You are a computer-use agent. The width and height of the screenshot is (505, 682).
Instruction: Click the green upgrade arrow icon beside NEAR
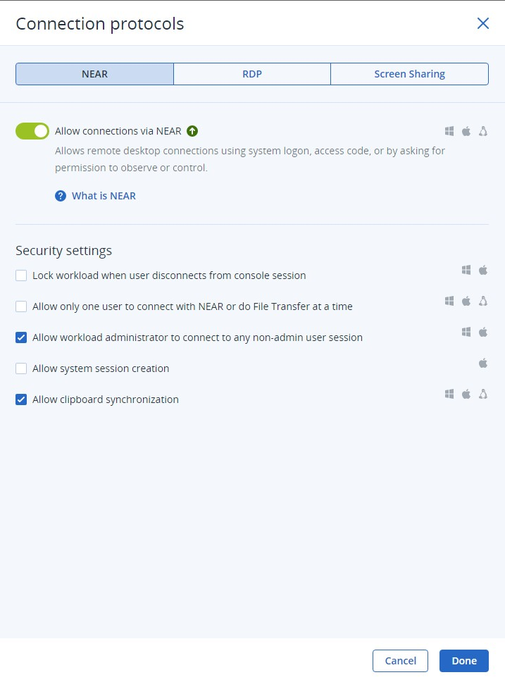pyautogui.click(x=192, y=131)
